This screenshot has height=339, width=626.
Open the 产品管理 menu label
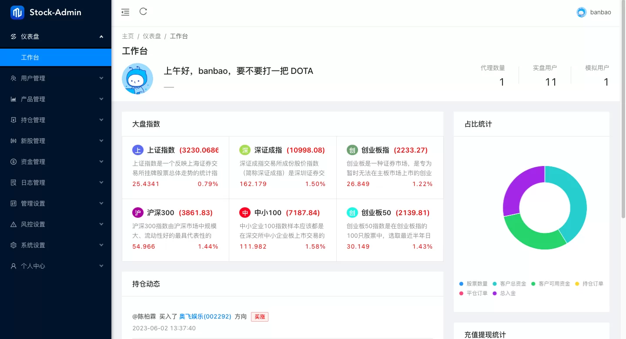tap(33, 99)
